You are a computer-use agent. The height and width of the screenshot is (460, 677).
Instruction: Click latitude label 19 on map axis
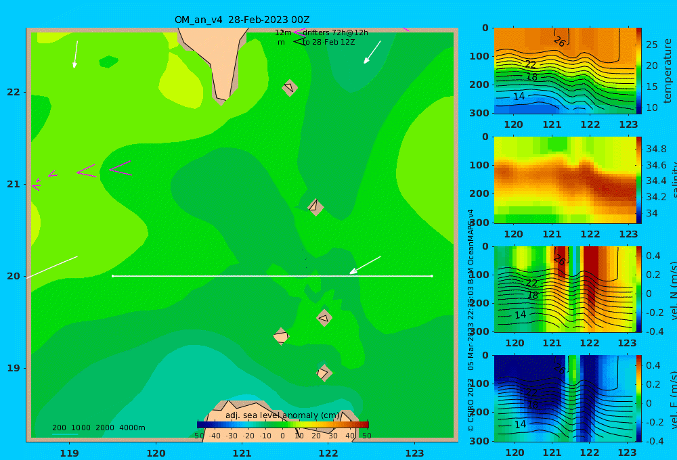click(x=14, y=368)
